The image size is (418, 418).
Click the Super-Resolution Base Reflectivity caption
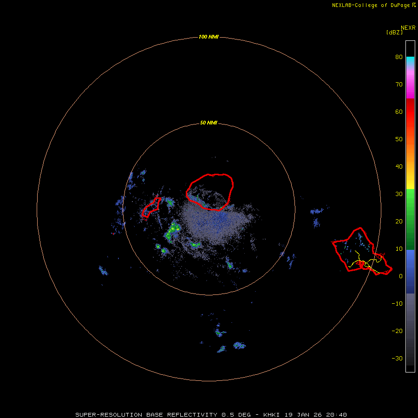coord(211,415)
